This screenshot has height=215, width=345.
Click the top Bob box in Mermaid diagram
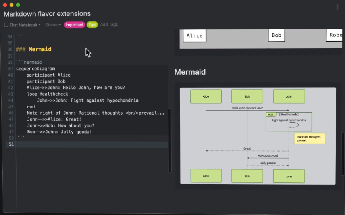pos(247,96)
